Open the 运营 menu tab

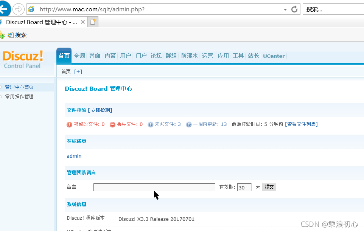click(x=207, y=56)
